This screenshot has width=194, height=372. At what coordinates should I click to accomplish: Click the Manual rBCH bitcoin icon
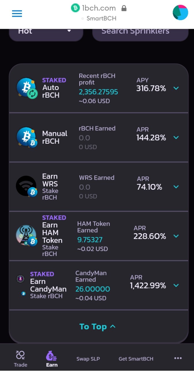click(x=27, y=137)
